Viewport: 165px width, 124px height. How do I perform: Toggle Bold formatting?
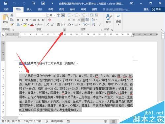tap(18, 20)
